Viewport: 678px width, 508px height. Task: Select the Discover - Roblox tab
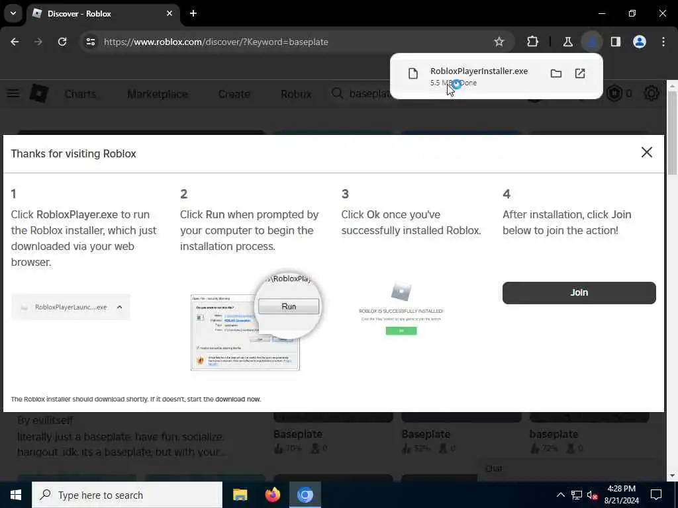pos(103,13)
